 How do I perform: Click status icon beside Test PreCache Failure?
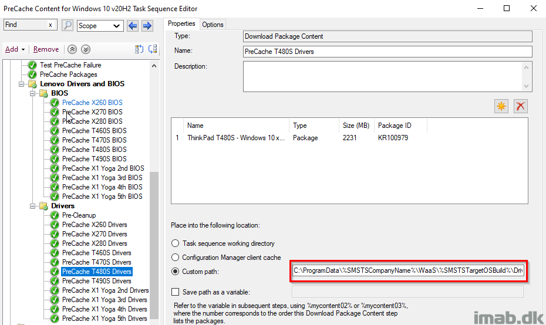(x=32, y=65)
